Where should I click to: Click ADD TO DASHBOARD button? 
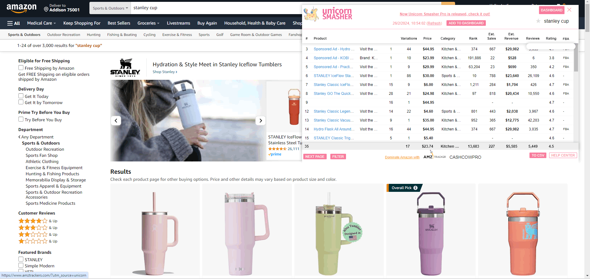[x=466, y=23]
